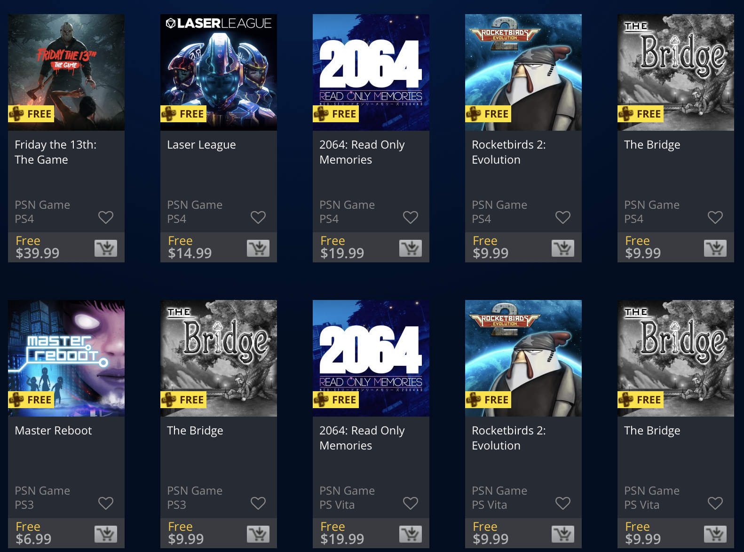The height and width of the screenshot is (552, 744).
Task: Toggle wishlist heart on Master Reboot
Action: (106, 503)
